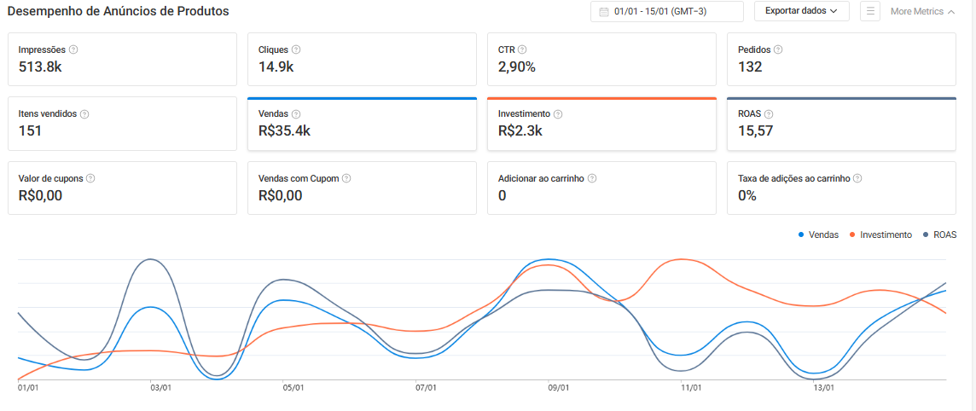Viewport: 976px width, 411px height.
Task: Click the help icon next to Itens vendidos
Action: pos(84,114)
